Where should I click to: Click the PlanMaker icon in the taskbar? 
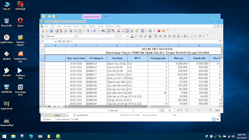[x=58, y=136]
